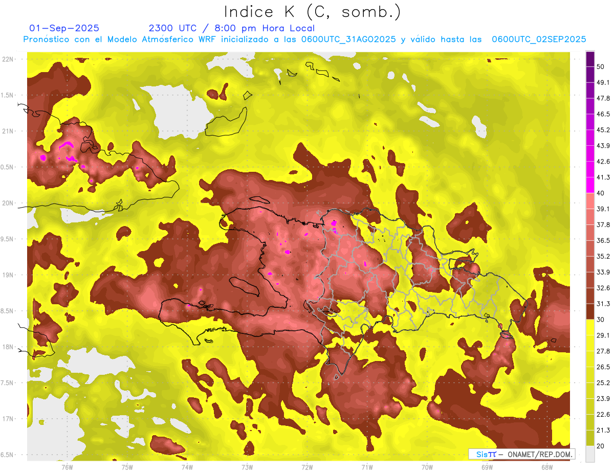Click the '40' colorbar value
The width and height of the screenshot is (614, 474).
click(600, 193)
